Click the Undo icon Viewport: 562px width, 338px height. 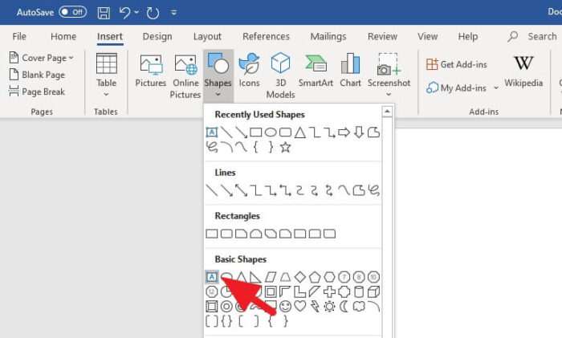[x=124, y=13]
